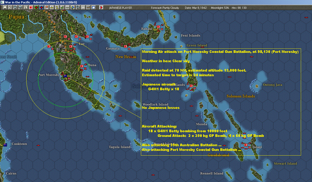
Task: Select the Japanese flag at Shortlands
Action: click(x=191, y=86)
